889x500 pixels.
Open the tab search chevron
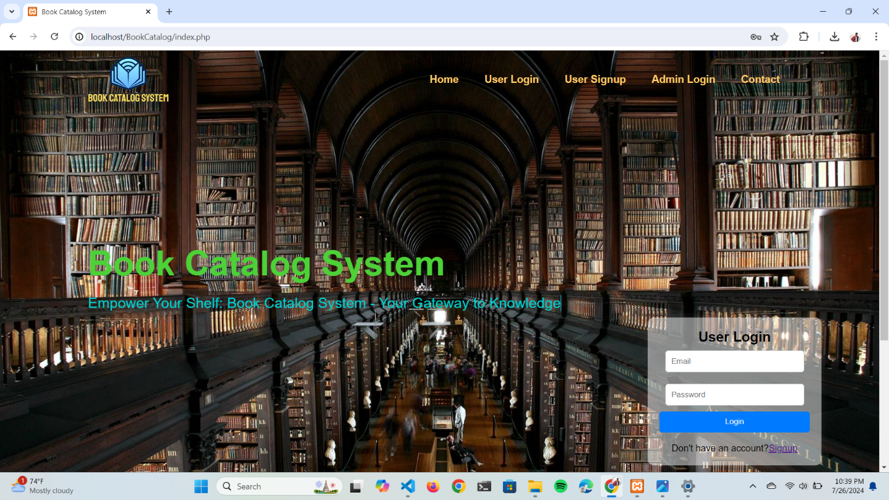coord(11,11)
